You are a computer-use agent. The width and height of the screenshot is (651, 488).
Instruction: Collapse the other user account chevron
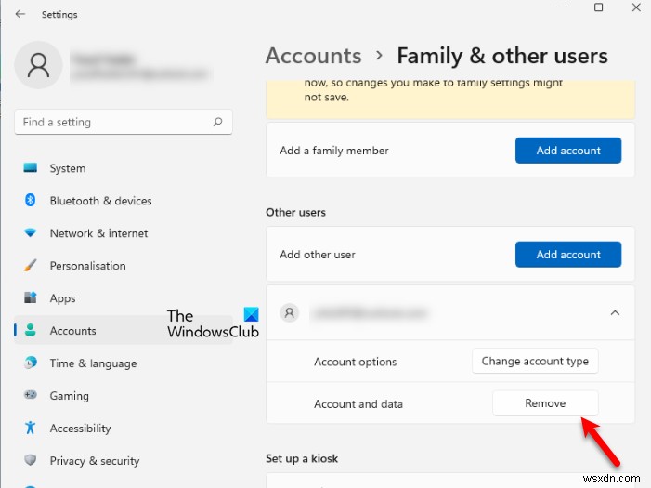[614, 314]
